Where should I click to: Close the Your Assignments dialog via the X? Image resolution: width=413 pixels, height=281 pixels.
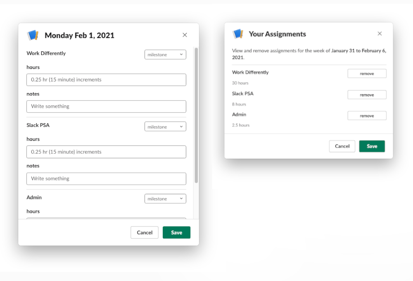tap(380, 33)
